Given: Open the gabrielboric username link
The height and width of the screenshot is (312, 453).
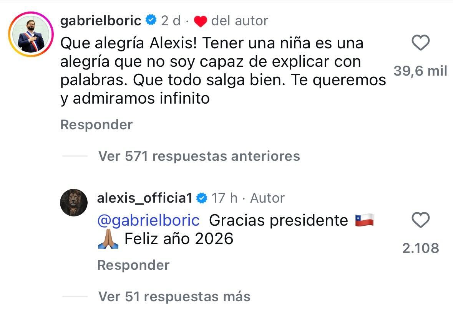Looking at the screenshot, I should click(x=101, y=20).
